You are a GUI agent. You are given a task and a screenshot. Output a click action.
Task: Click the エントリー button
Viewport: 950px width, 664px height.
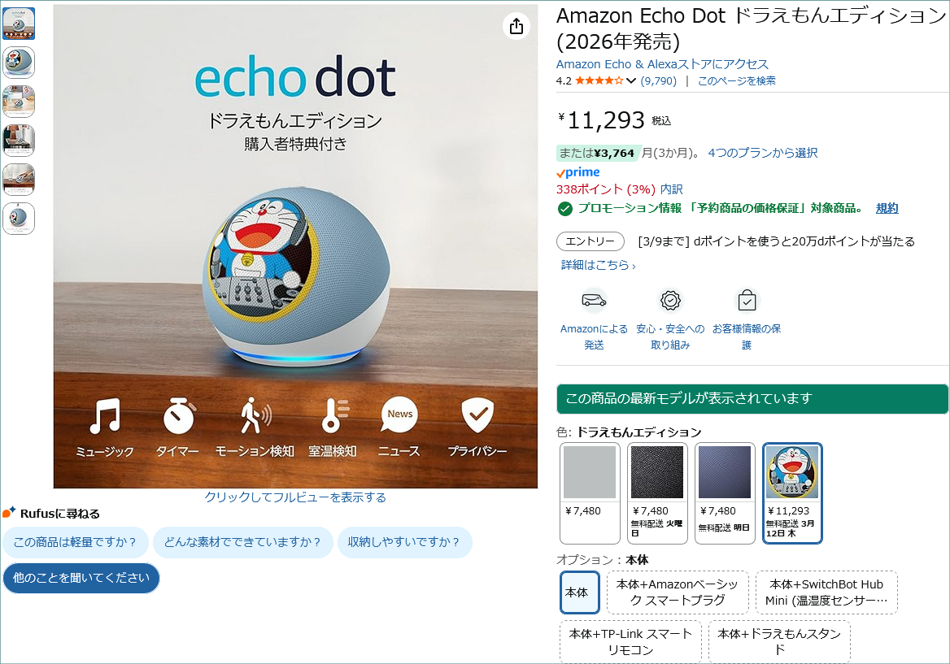coord(590,241)
